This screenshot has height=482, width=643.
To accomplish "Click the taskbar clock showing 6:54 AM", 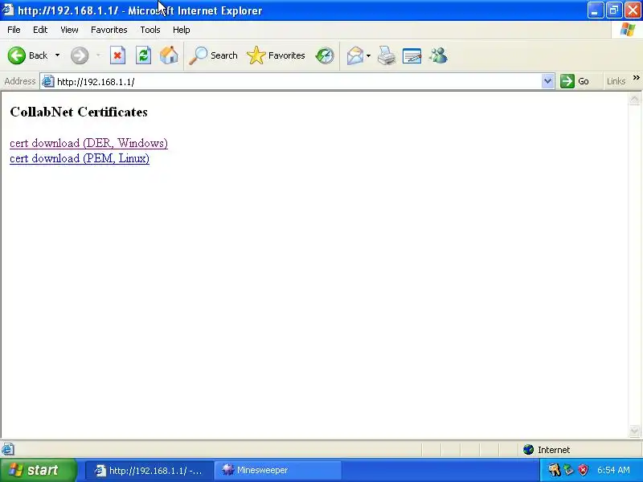I will pyautogui.click(x=613, y=470).
